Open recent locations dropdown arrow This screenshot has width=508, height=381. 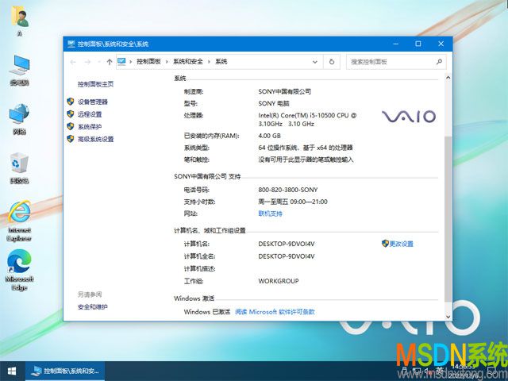point(98,62)
